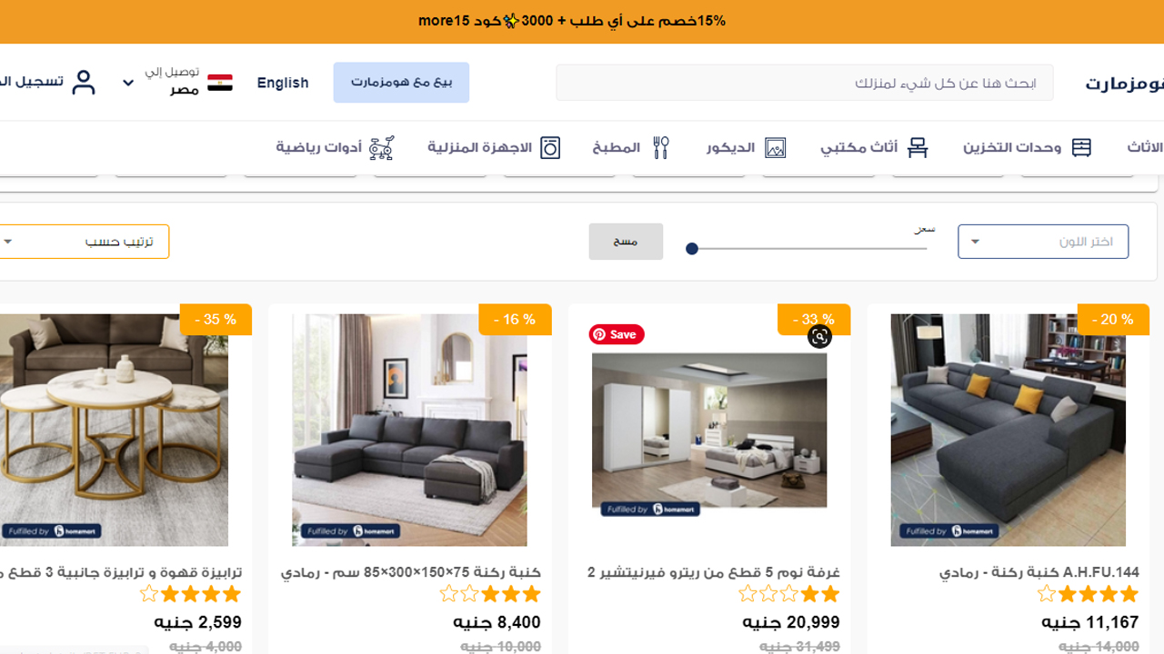Image resolution: width=1164 pixels, height=654 pixels.
Task: Focus the search input field
Action: (x=805, y=83)
